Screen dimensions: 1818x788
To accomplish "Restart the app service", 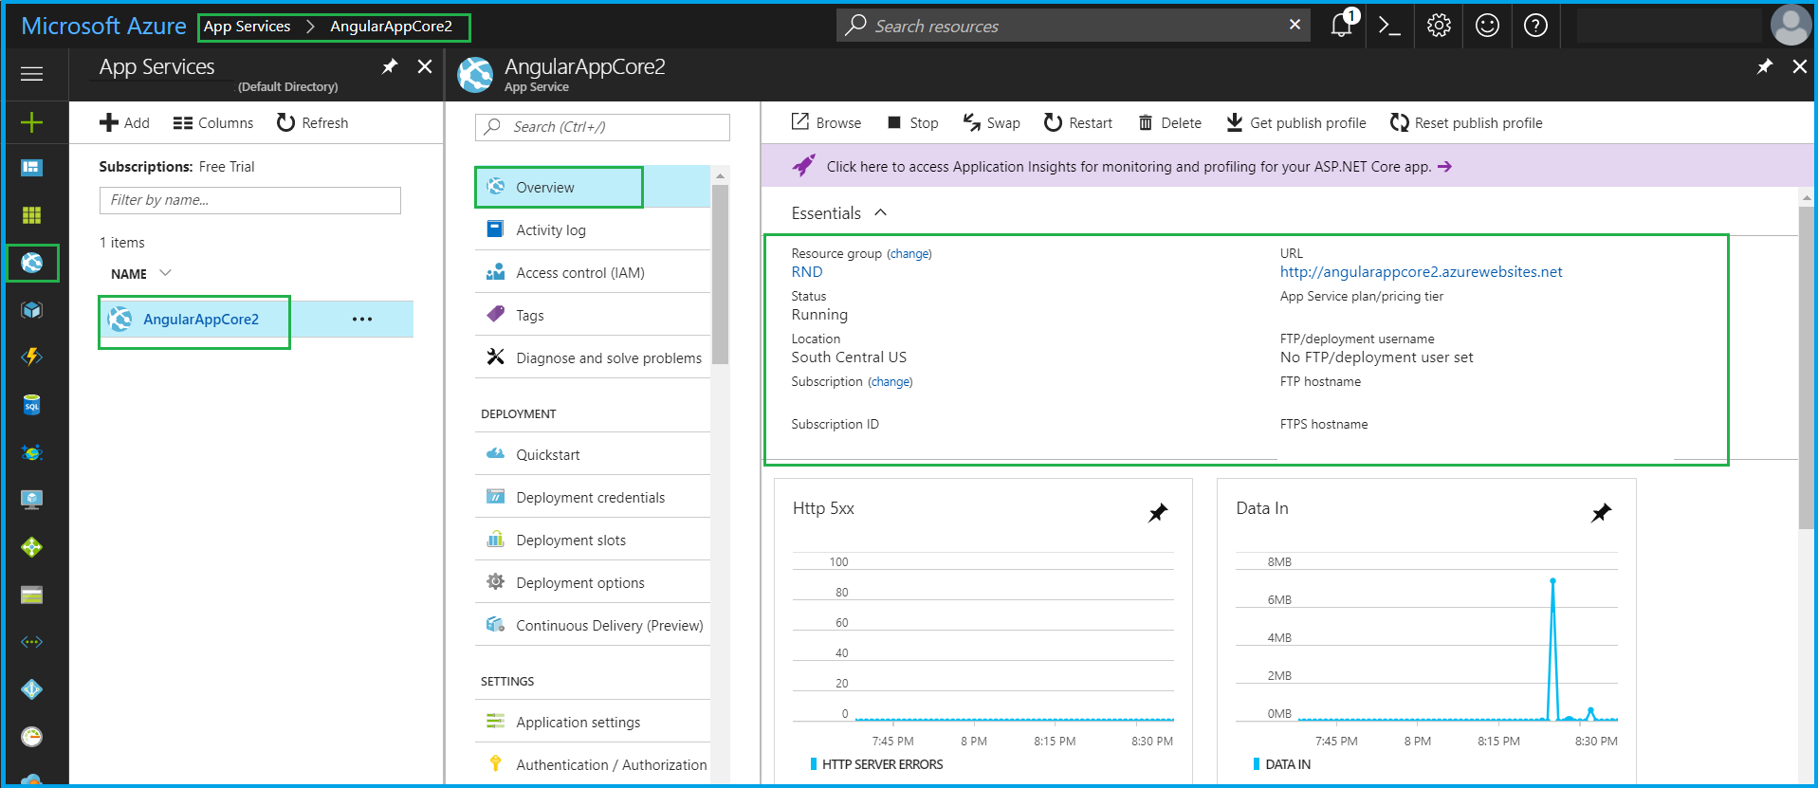I will 1078,123.
